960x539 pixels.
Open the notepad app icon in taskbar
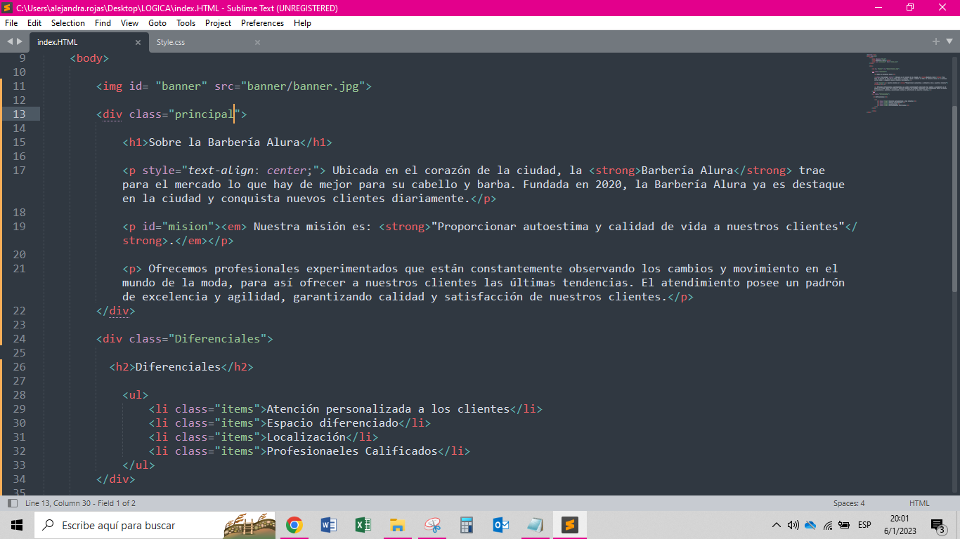pyautogui.click(x=536, y=525)
